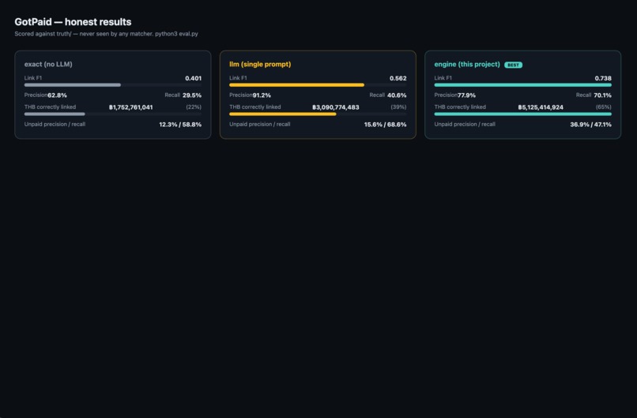Screen dimensions: 637x418
Task: Click the (22%) THB share
Action: [194, 107]
